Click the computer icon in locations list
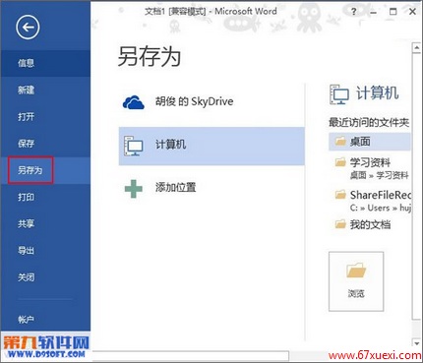 click(x=134, y=146)
